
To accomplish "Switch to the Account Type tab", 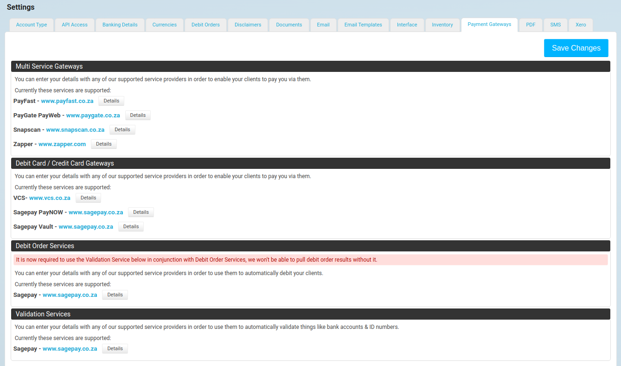I will (x=32, y=25).
